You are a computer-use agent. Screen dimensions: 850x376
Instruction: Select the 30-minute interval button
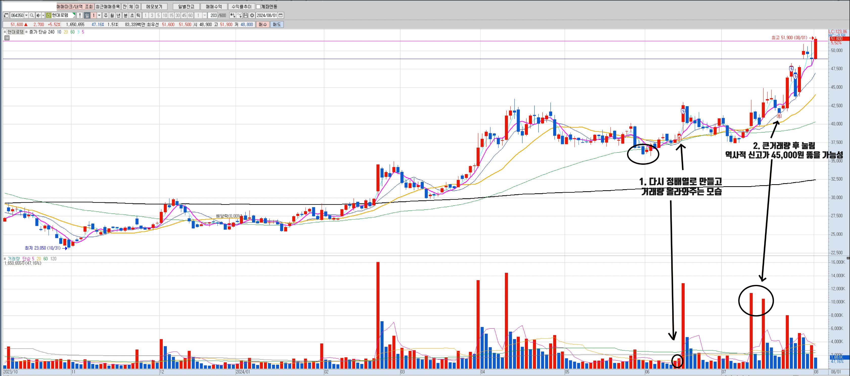(177, 15)
